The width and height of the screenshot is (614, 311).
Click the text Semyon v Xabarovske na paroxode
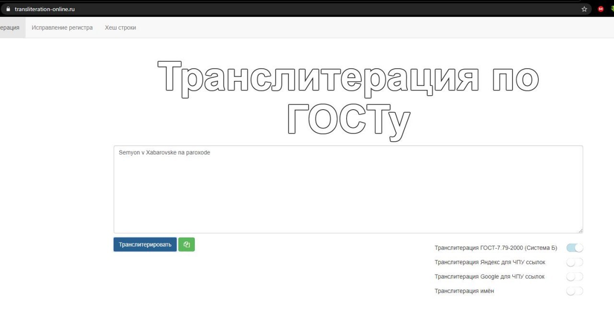pyautogui.click(x=165, y=152)
